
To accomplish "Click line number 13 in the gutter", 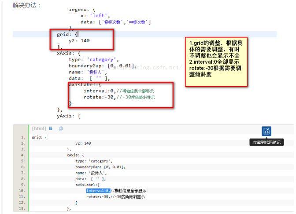I will pyautogui.click(x=22, y=209).
